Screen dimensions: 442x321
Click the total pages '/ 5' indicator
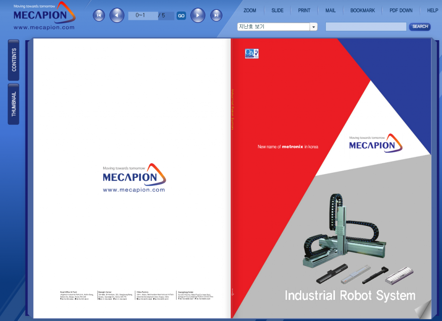coord(162,16)
